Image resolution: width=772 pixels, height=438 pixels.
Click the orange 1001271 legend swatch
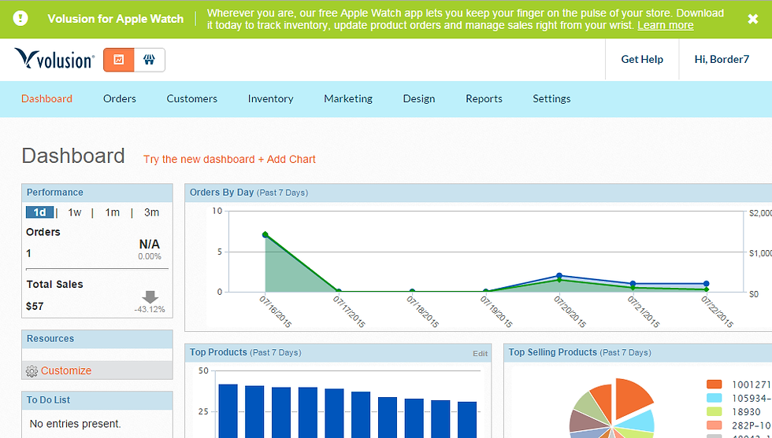tap(714, 385)
